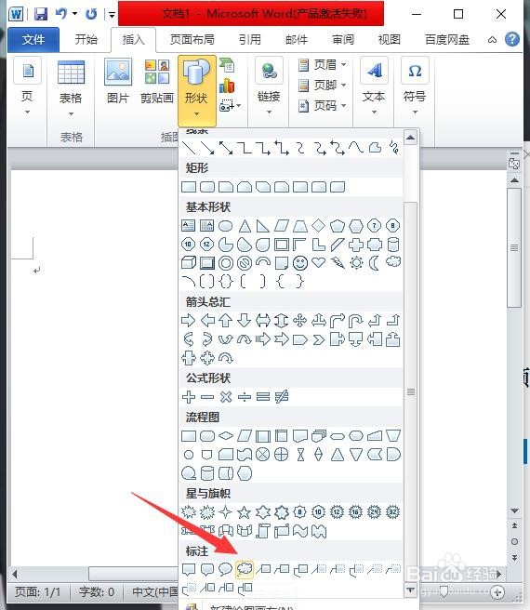Choose the plus formula shape
This screenshot has height=610, width=530.
point(189,397)
